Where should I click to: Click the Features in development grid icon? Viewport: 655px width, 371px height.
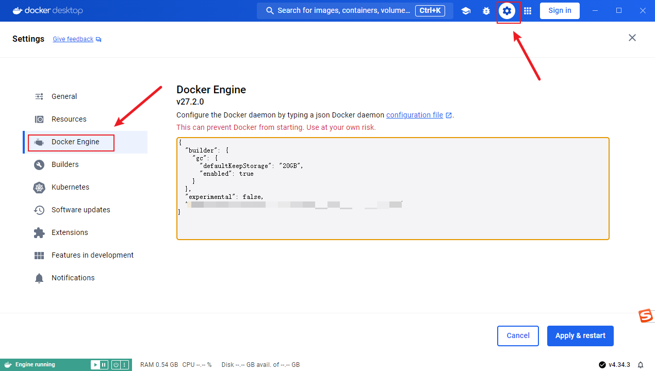click(39, 255)
